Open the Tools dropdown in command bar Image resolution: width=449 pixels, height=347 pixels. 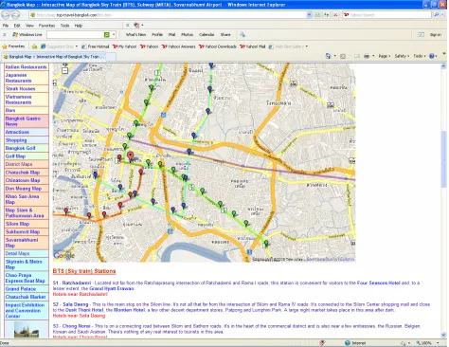point(420,56)
